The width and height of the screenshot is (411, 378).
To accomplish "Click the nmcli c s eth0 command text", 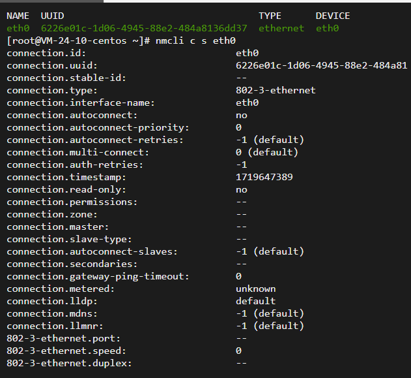I will (x=195, y=40).
